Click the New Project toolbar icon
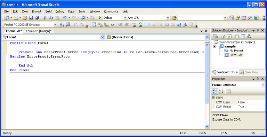267x137 pixels. [7, 18]
